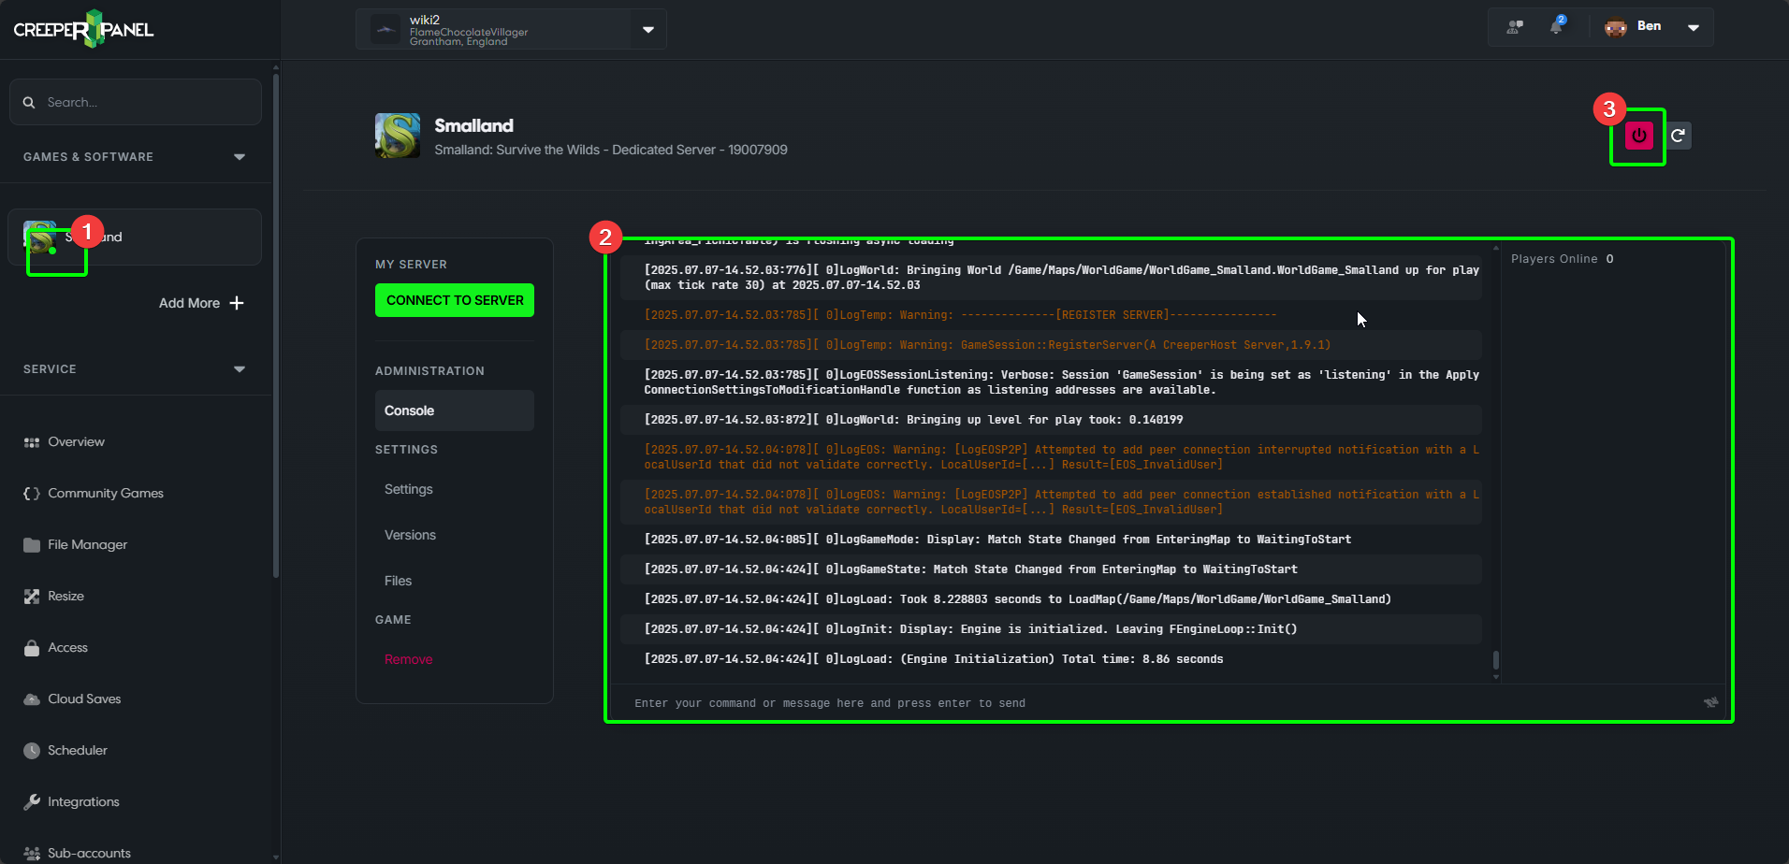This screenshot has height=864, width=1789.
Task: Click the Smalland dedicated server subtitle text
Action: click(x=611, y=150)
